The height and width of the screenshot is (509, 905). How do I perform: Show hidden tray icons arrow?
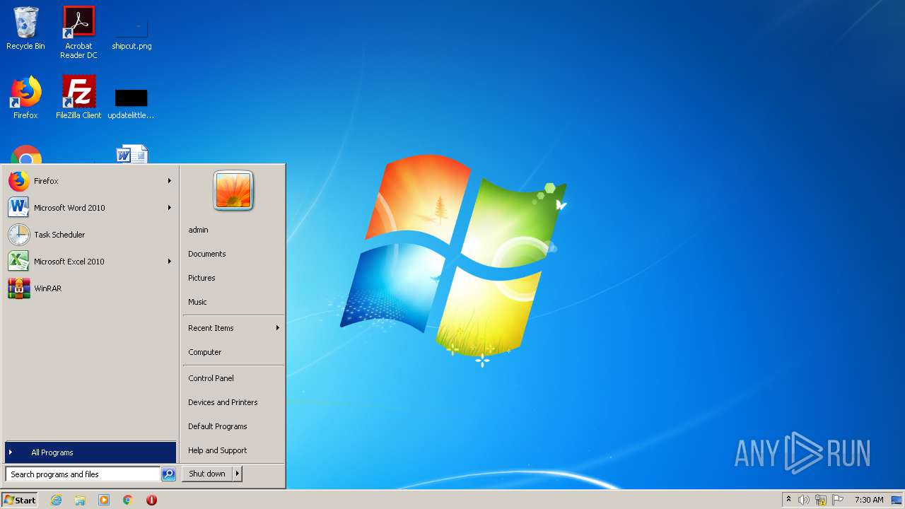tap(788, 500)
